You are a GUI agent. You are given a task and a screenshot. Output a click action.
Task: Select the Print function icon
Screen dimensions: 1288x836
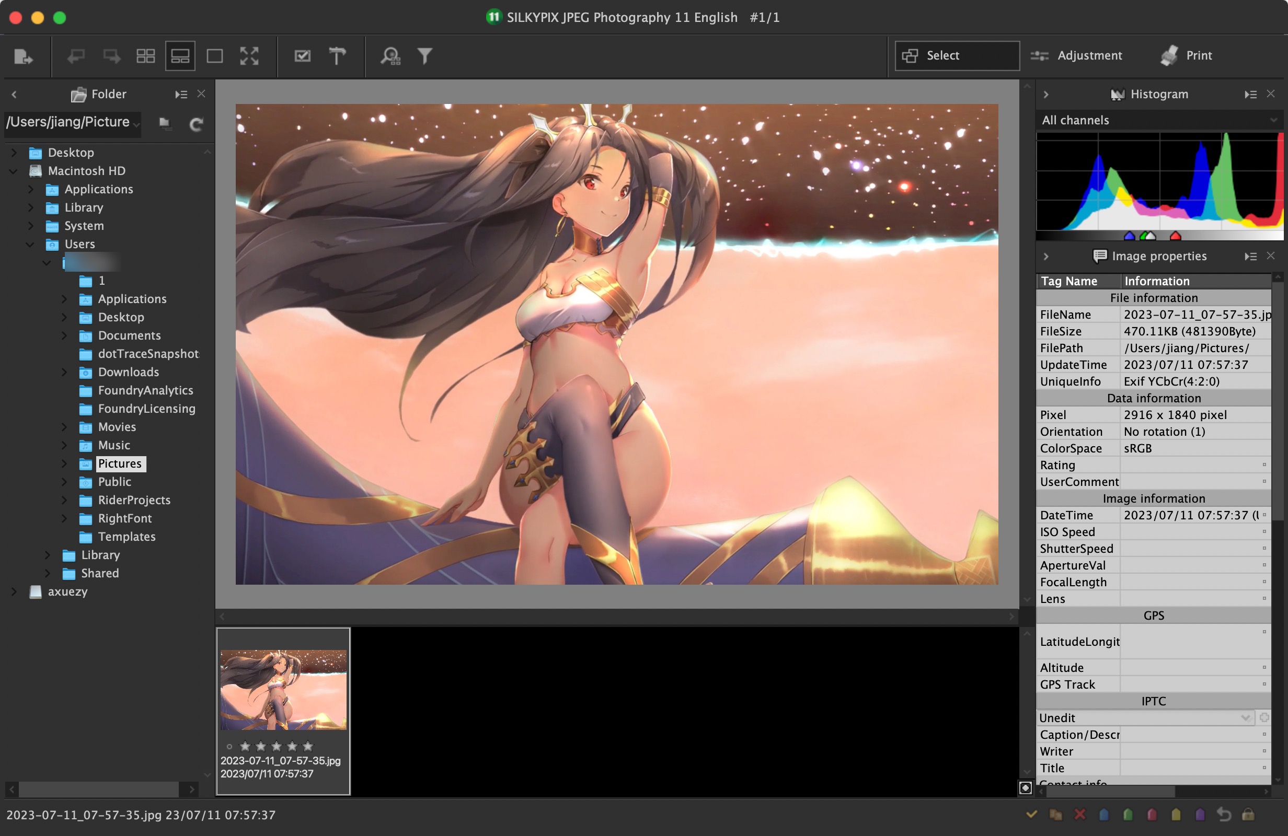[1166, 55]
